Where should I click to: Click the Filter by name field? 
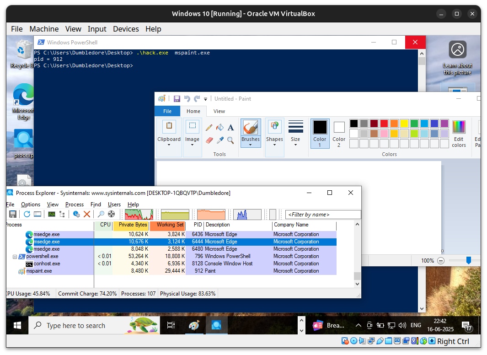[323, 215]
